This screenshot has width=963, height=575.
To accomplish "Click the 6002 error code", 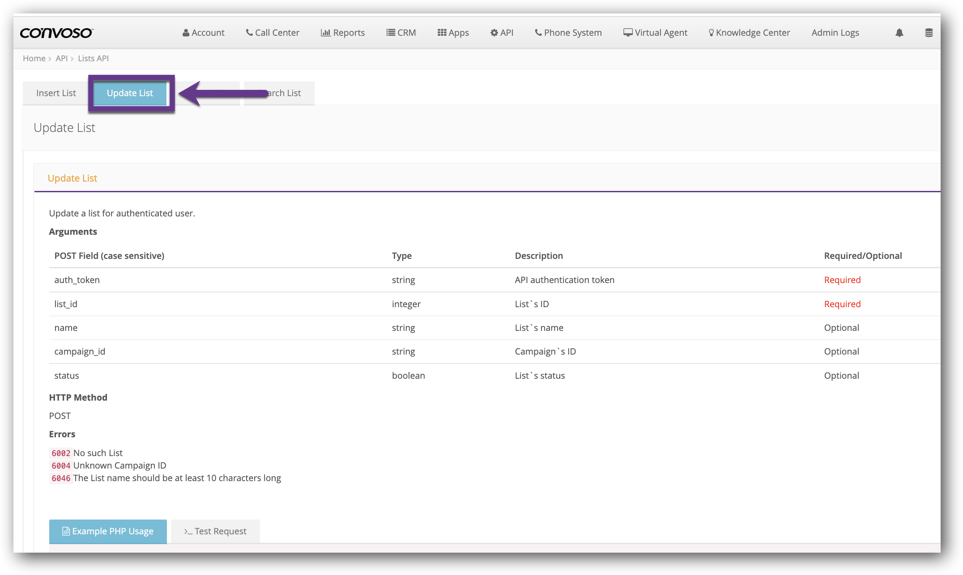I will 61,453.
